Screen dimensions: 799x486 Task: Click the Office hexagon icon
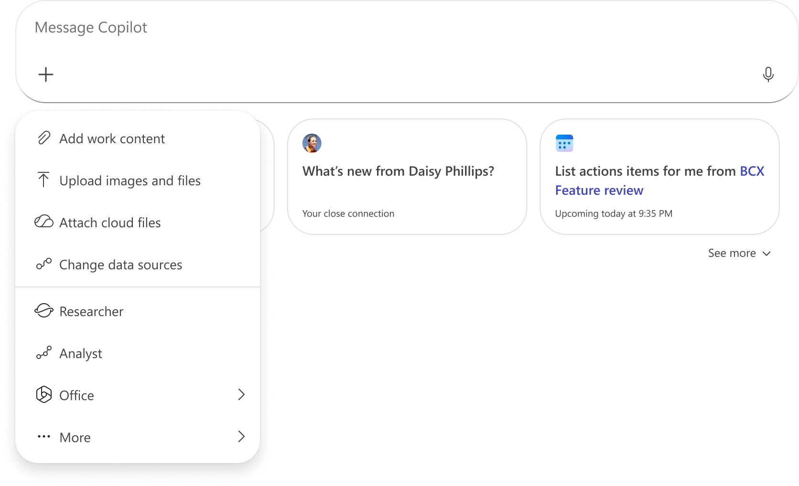point(44,395)
